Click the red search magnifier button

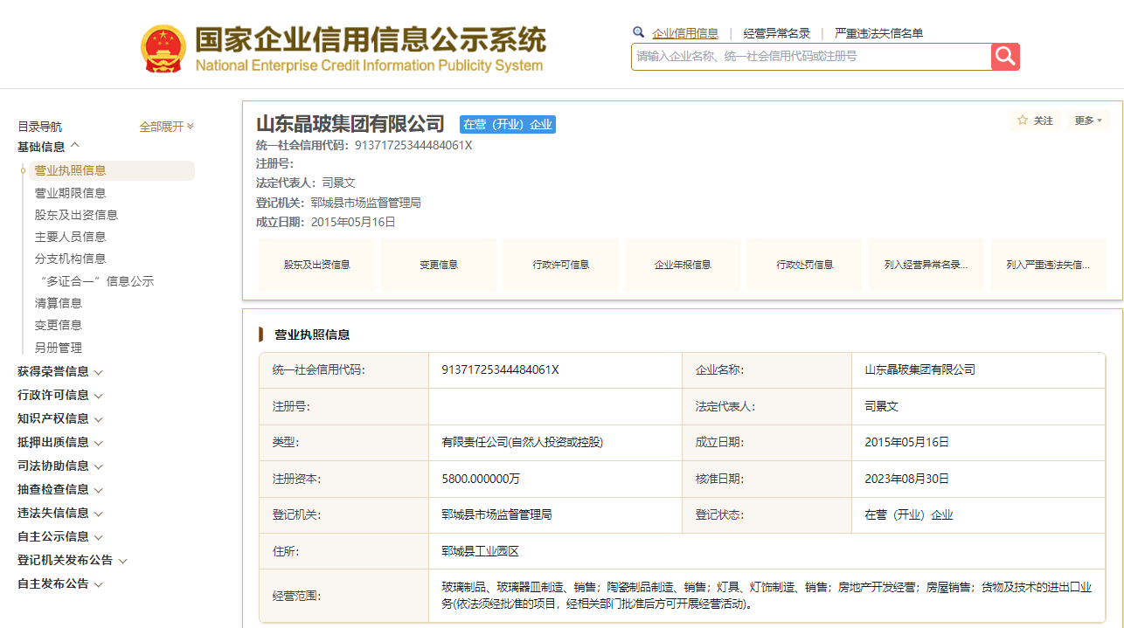(1005, 57)
